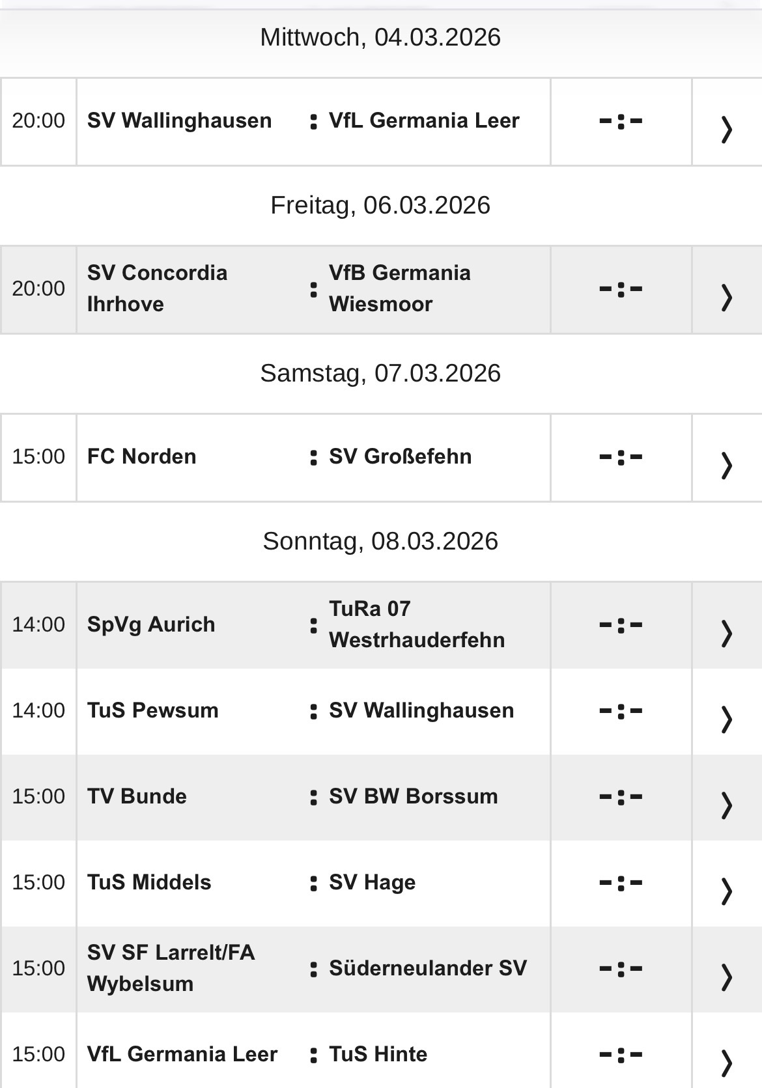This screenshot has width=762, height=1088.
Task: Expand the FC Norden vs SV Großefehn match row
Action: 725,456
